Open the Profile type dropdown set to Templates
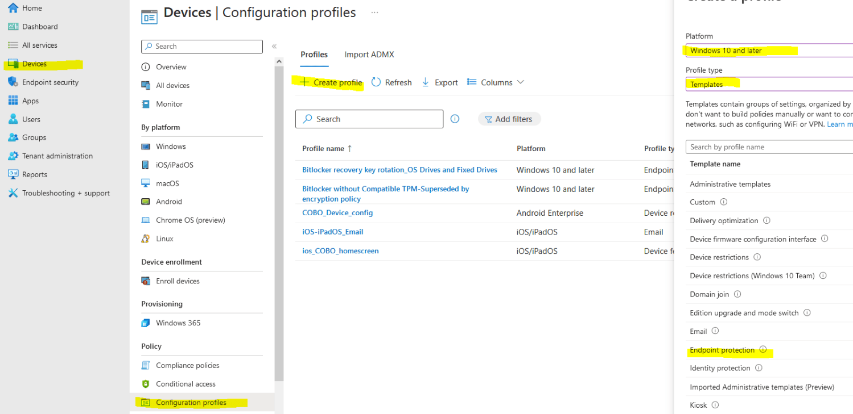853x414 pixels. [x=768, y=84]
